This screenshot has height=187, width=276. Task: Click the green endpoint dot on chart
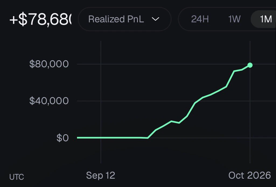(x=250, y=65)
